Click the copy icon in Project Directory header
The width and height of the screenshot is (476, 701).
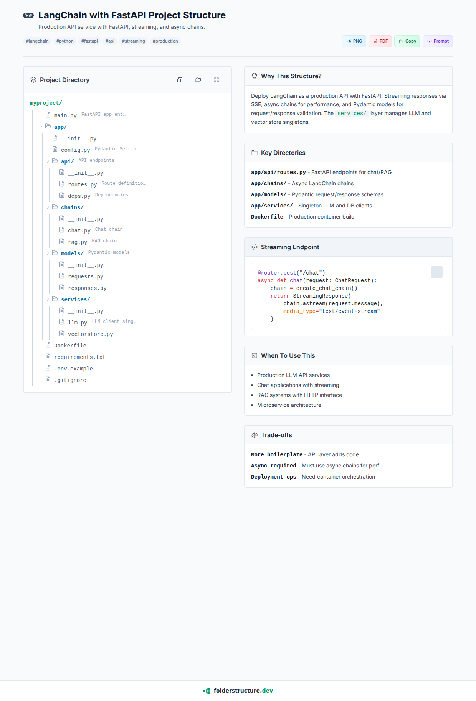179,80
